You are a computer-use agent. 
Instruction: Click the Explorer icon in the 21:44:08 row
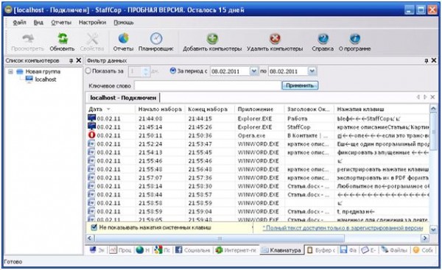91,118
